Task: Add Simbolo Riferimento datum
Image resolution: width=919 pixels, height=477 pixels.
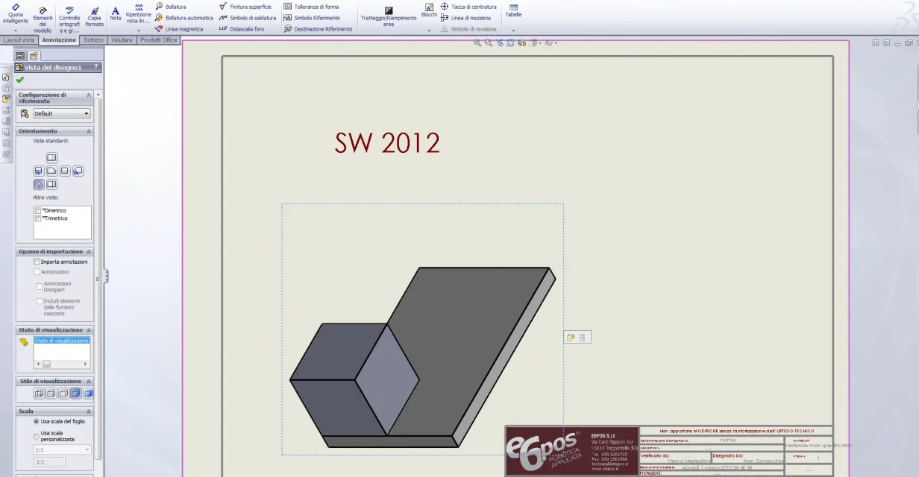Action: (312, 18)
